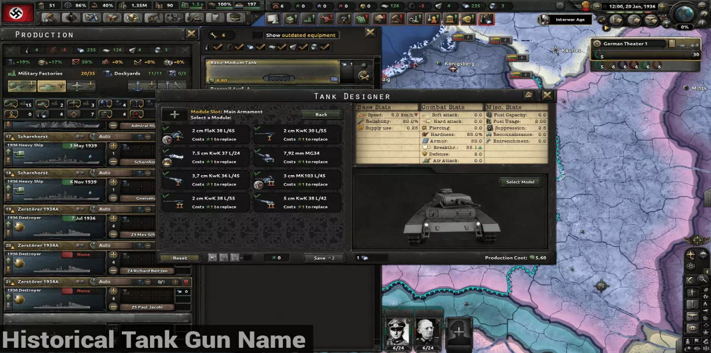Increase factories on 3 May 1939 Scharnhorst line
Image resolution: width=711 pixels, height=353 pixels.
(x=113, y=146)
